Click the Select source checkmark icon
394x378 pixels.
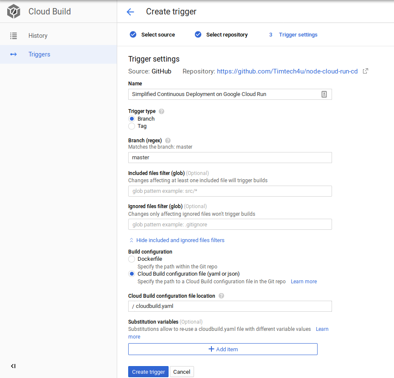[x=133, y=34]
